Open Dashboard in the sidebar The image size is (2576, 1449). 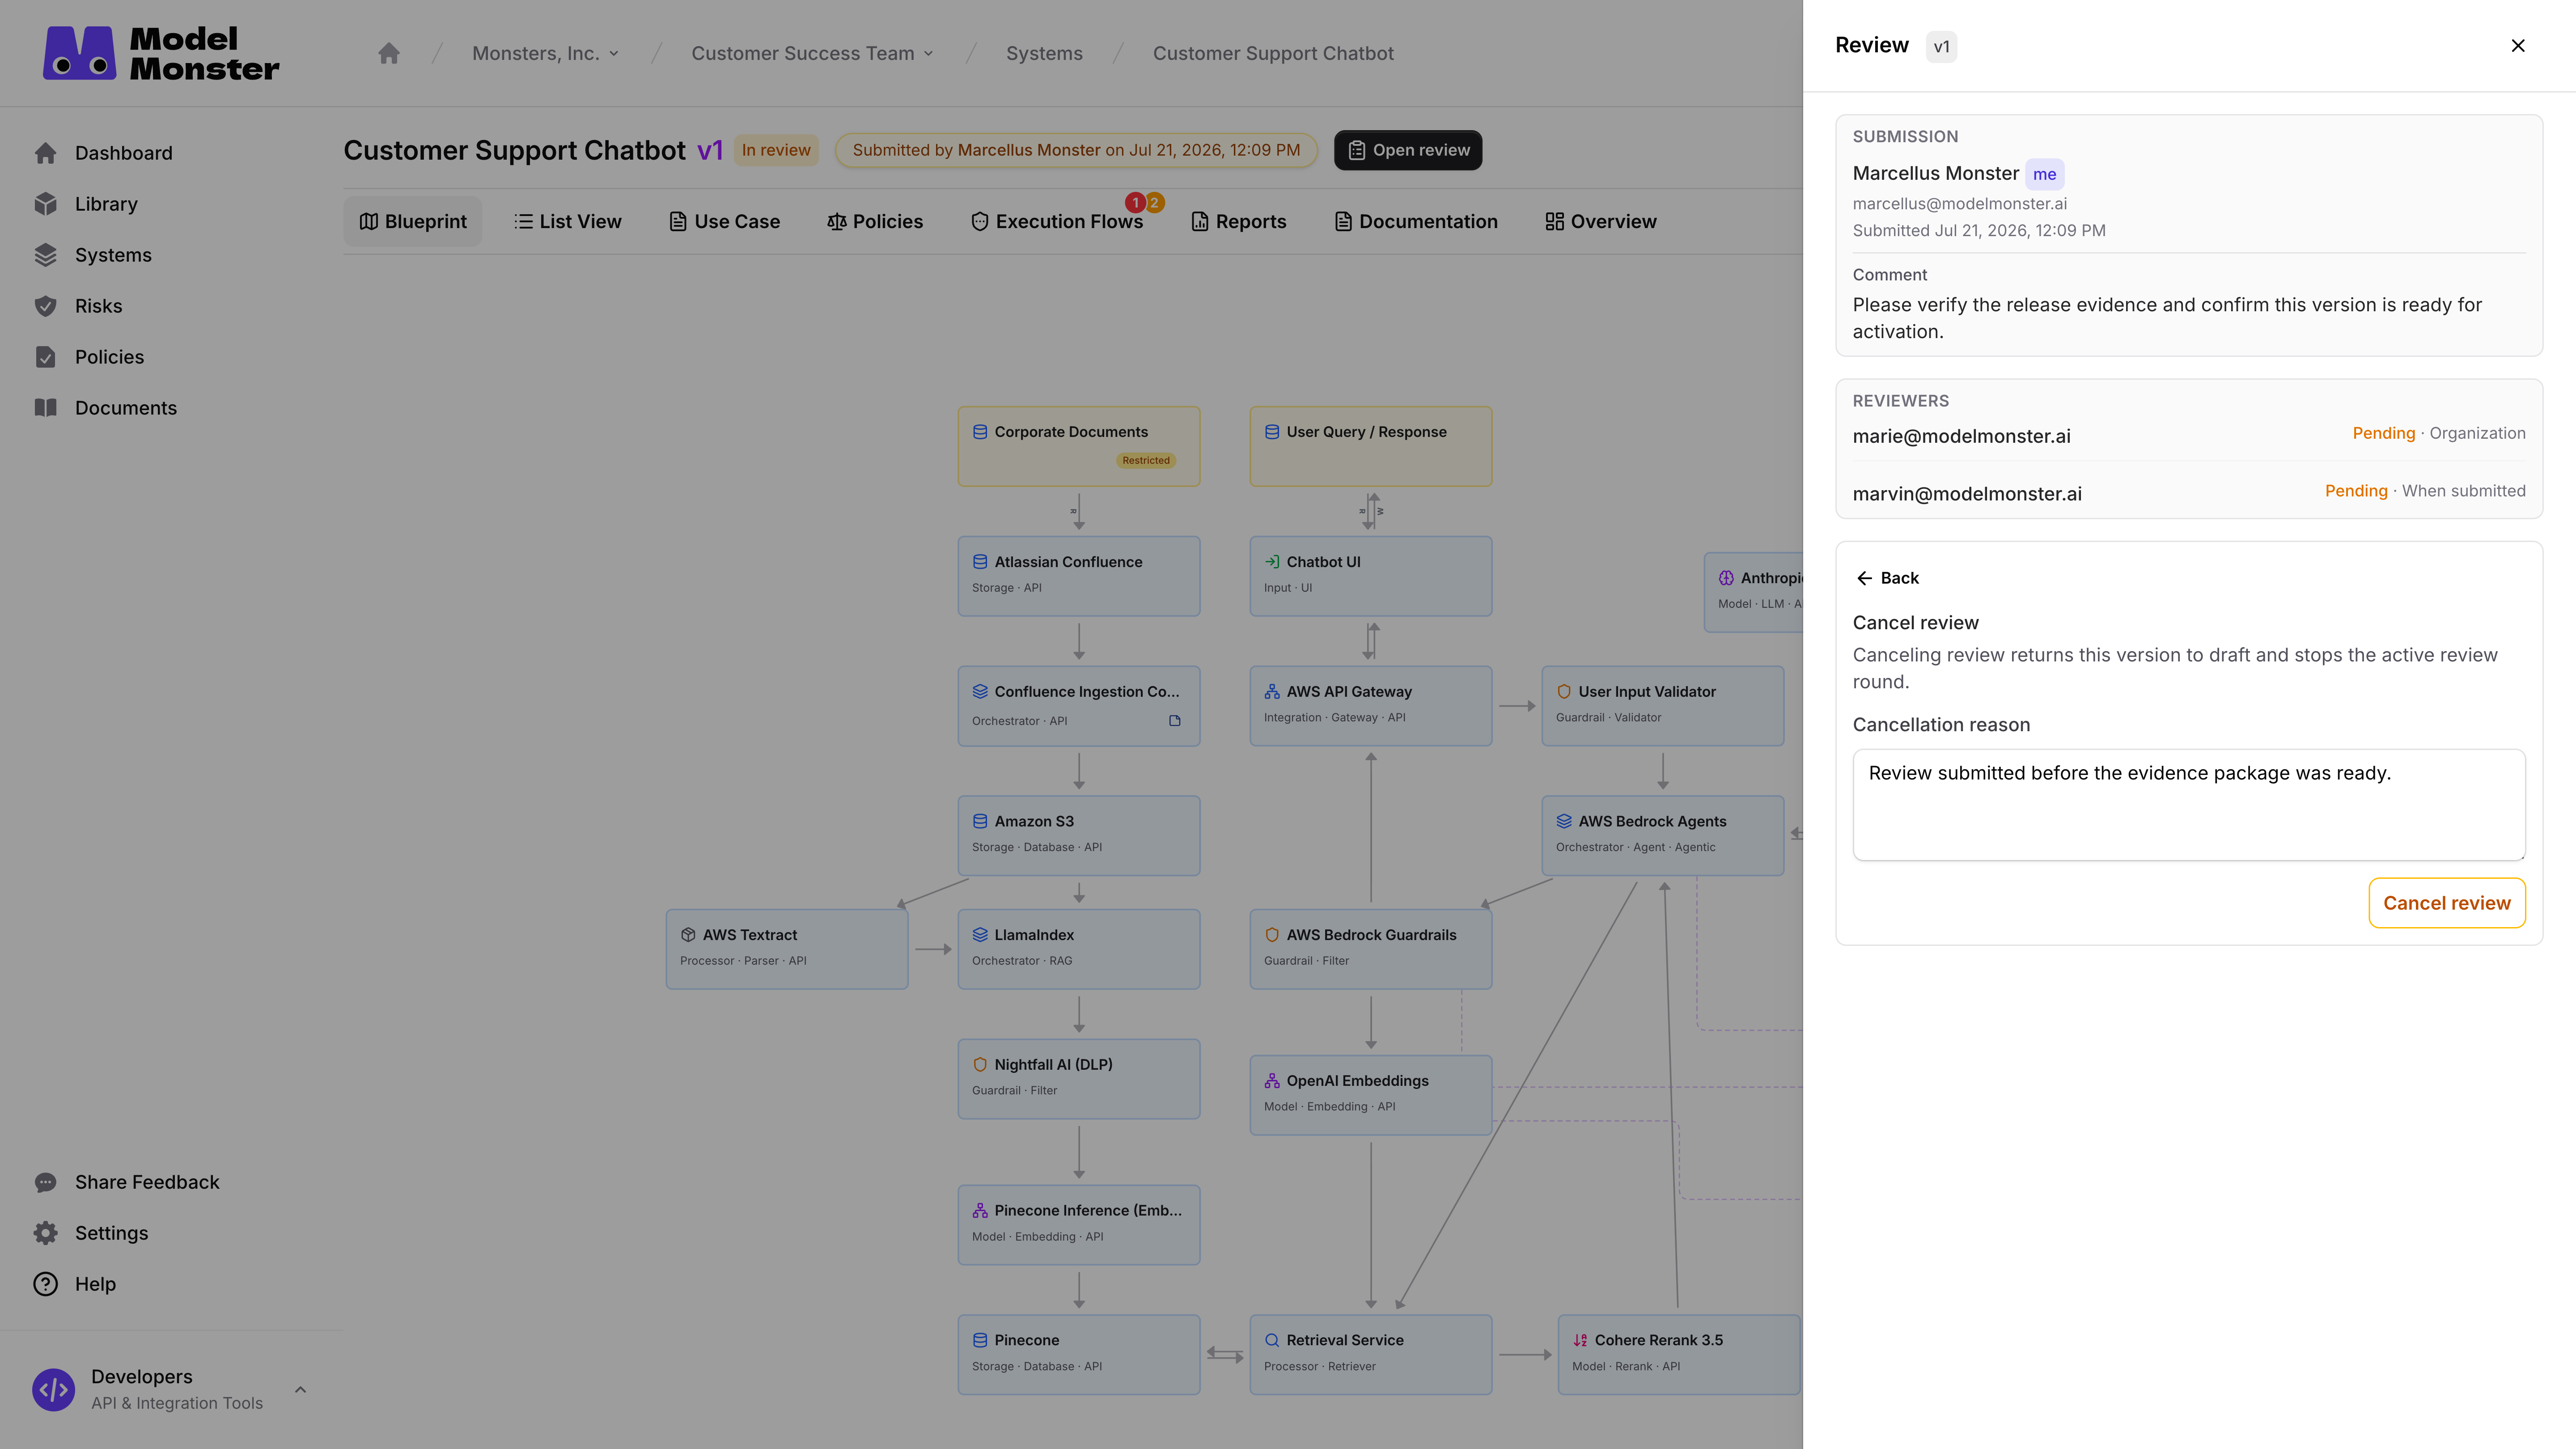123,153
